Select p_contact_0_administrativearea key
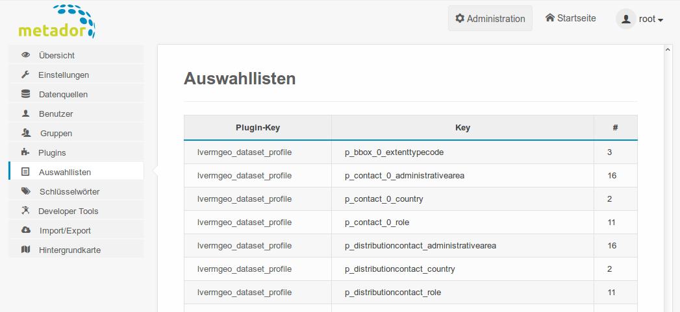Screen dimensions: 680x312 click(405, 176)
